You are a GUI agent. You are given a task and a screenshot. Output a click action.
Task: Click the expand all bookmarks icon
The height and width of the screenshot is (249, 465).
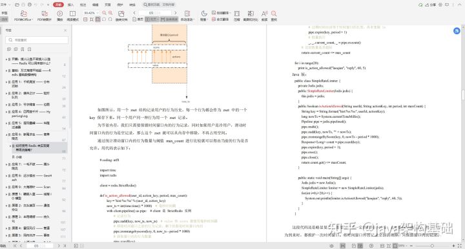[x=9, y=49]
